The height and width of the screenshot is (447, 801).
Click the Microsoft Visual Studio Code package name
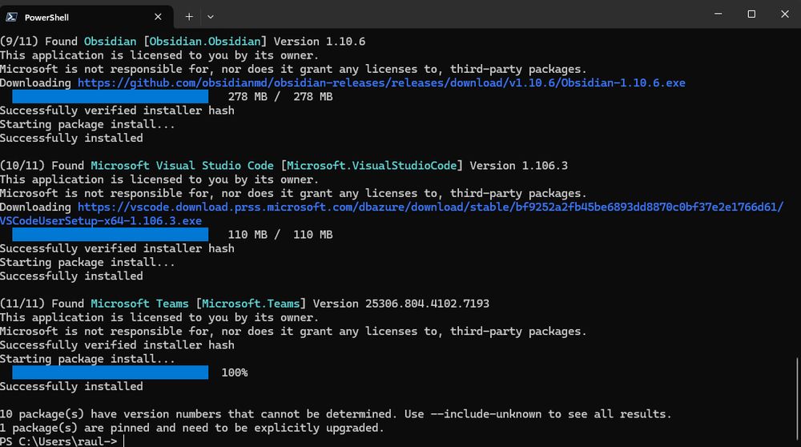tap(183, 166)
